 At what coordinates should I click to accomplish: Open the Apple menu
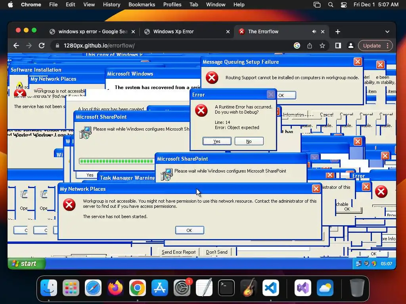[x=10, y=5]
